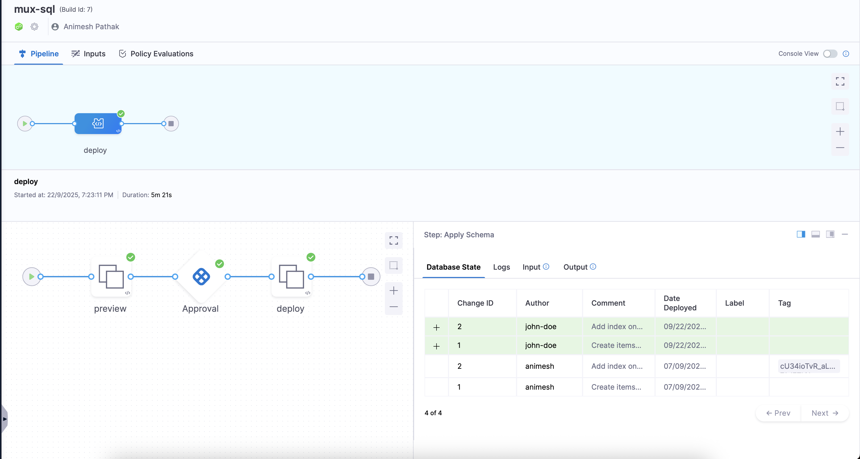860x459 pixels.
Task: Select the success check badge on the deploy stage
Action: [x=121, y=113]
